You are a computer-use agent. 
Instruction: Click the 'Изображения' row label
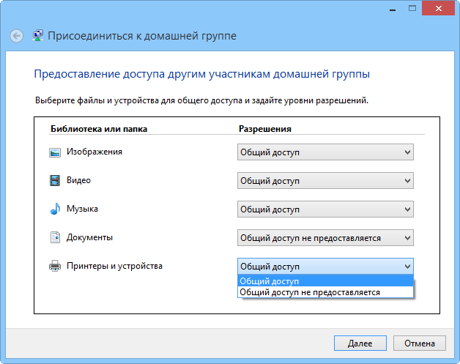[94, 152]
